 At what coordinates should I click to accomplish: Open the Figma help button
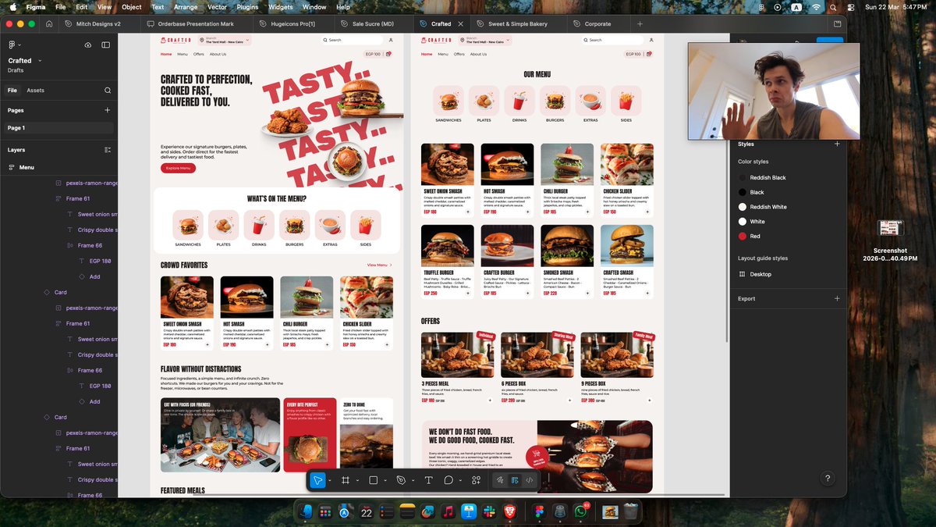coord(828,479)
